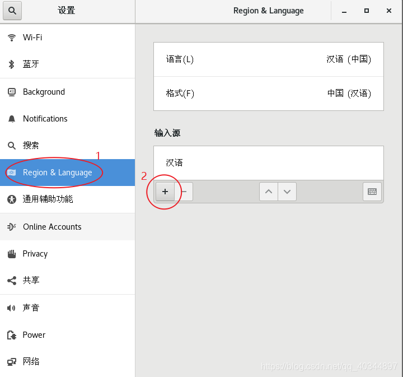Select Region & Language in sidebar
The width and height of the screenshot is (403, 377).
pyautogui.click(x=67, y=173)
